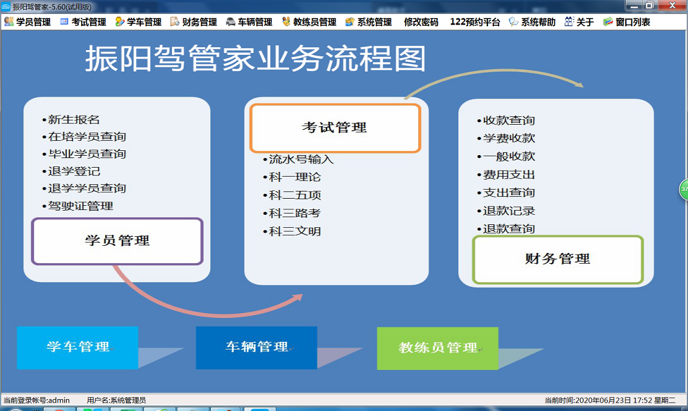Click the orange 考试管理 box in the flowchart

coord(335,127)
